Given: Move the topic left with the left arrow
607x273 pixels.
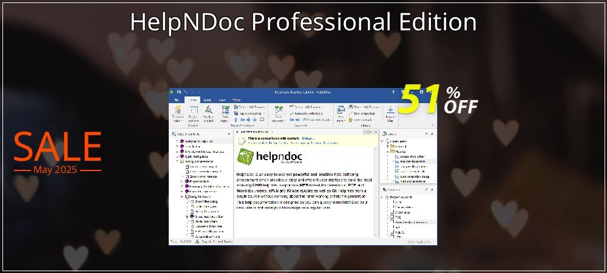Looking at the screenshot, I should [242, 120].
